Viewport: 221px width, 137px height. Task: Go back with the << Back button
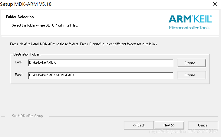[139, 125]
